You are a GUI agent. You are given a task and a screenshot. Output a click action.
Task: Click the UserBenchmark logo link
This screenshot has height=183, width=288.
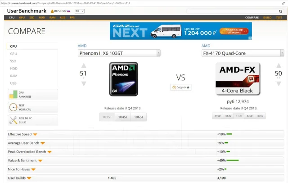27,11
